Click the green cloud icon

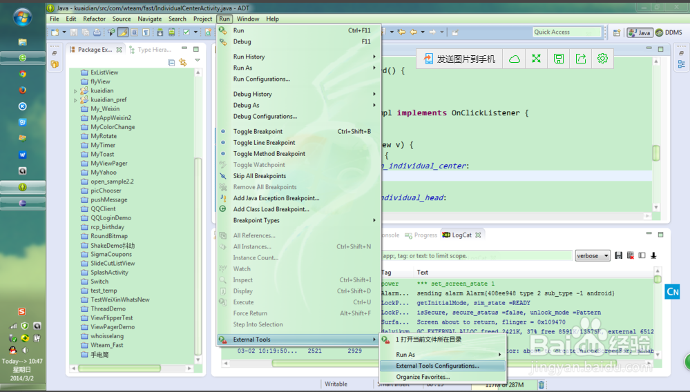[515, 59]
